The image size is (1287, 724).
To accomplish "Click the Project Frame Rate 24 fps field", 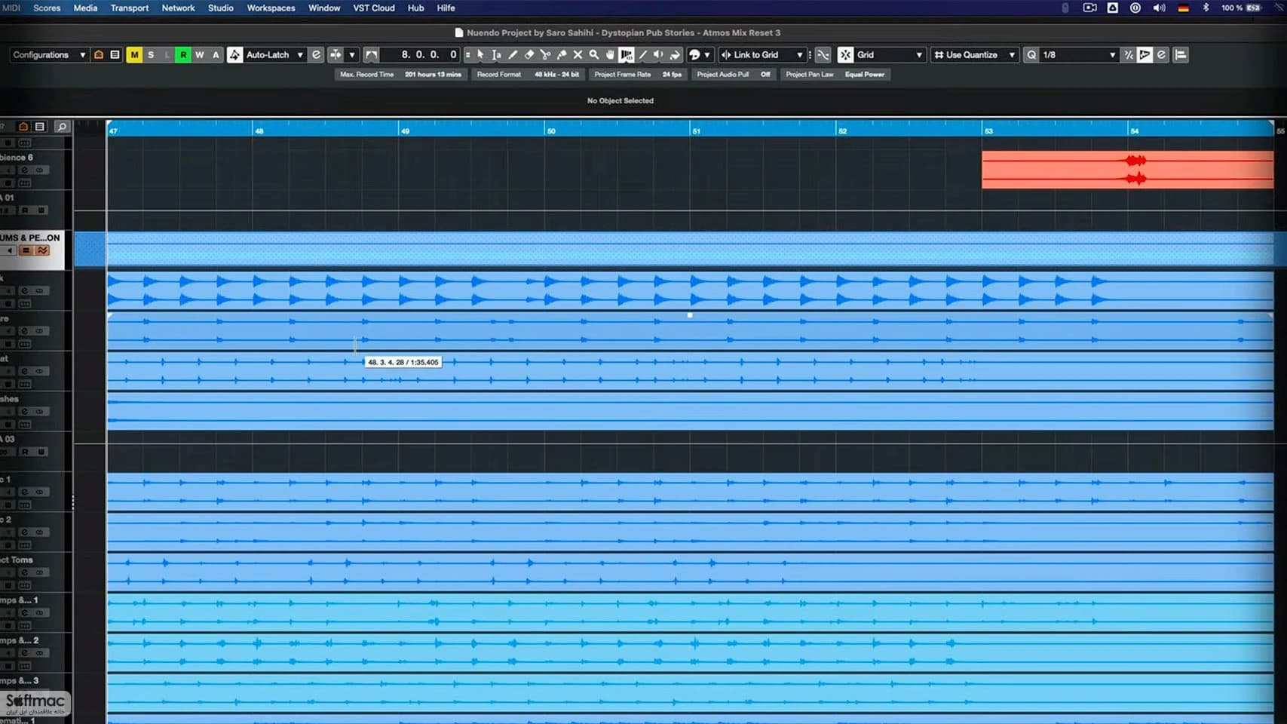I will (x=638, y=74).
